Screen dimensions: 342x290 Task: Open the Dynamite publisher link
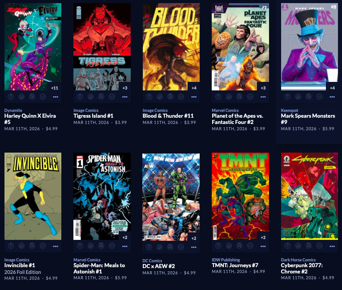tap(13, 111)
